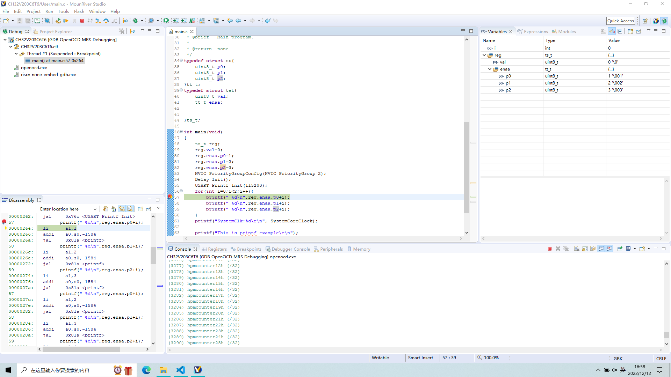Open the Enter location here dropdown
Image resolution: width=671 pixels, height=377 pixels.
point(95,209)
